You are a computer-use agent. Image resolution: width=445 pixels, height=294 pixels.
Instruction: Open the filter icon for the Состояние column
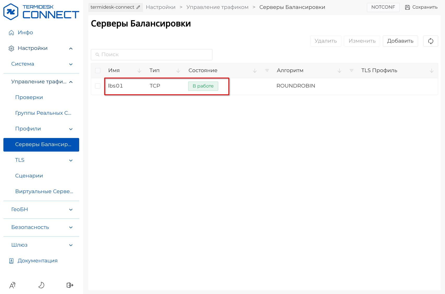point(267,71)
